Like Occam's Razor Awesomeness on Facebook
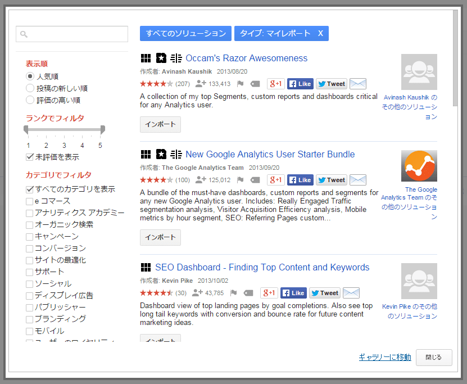 (300, 84)
